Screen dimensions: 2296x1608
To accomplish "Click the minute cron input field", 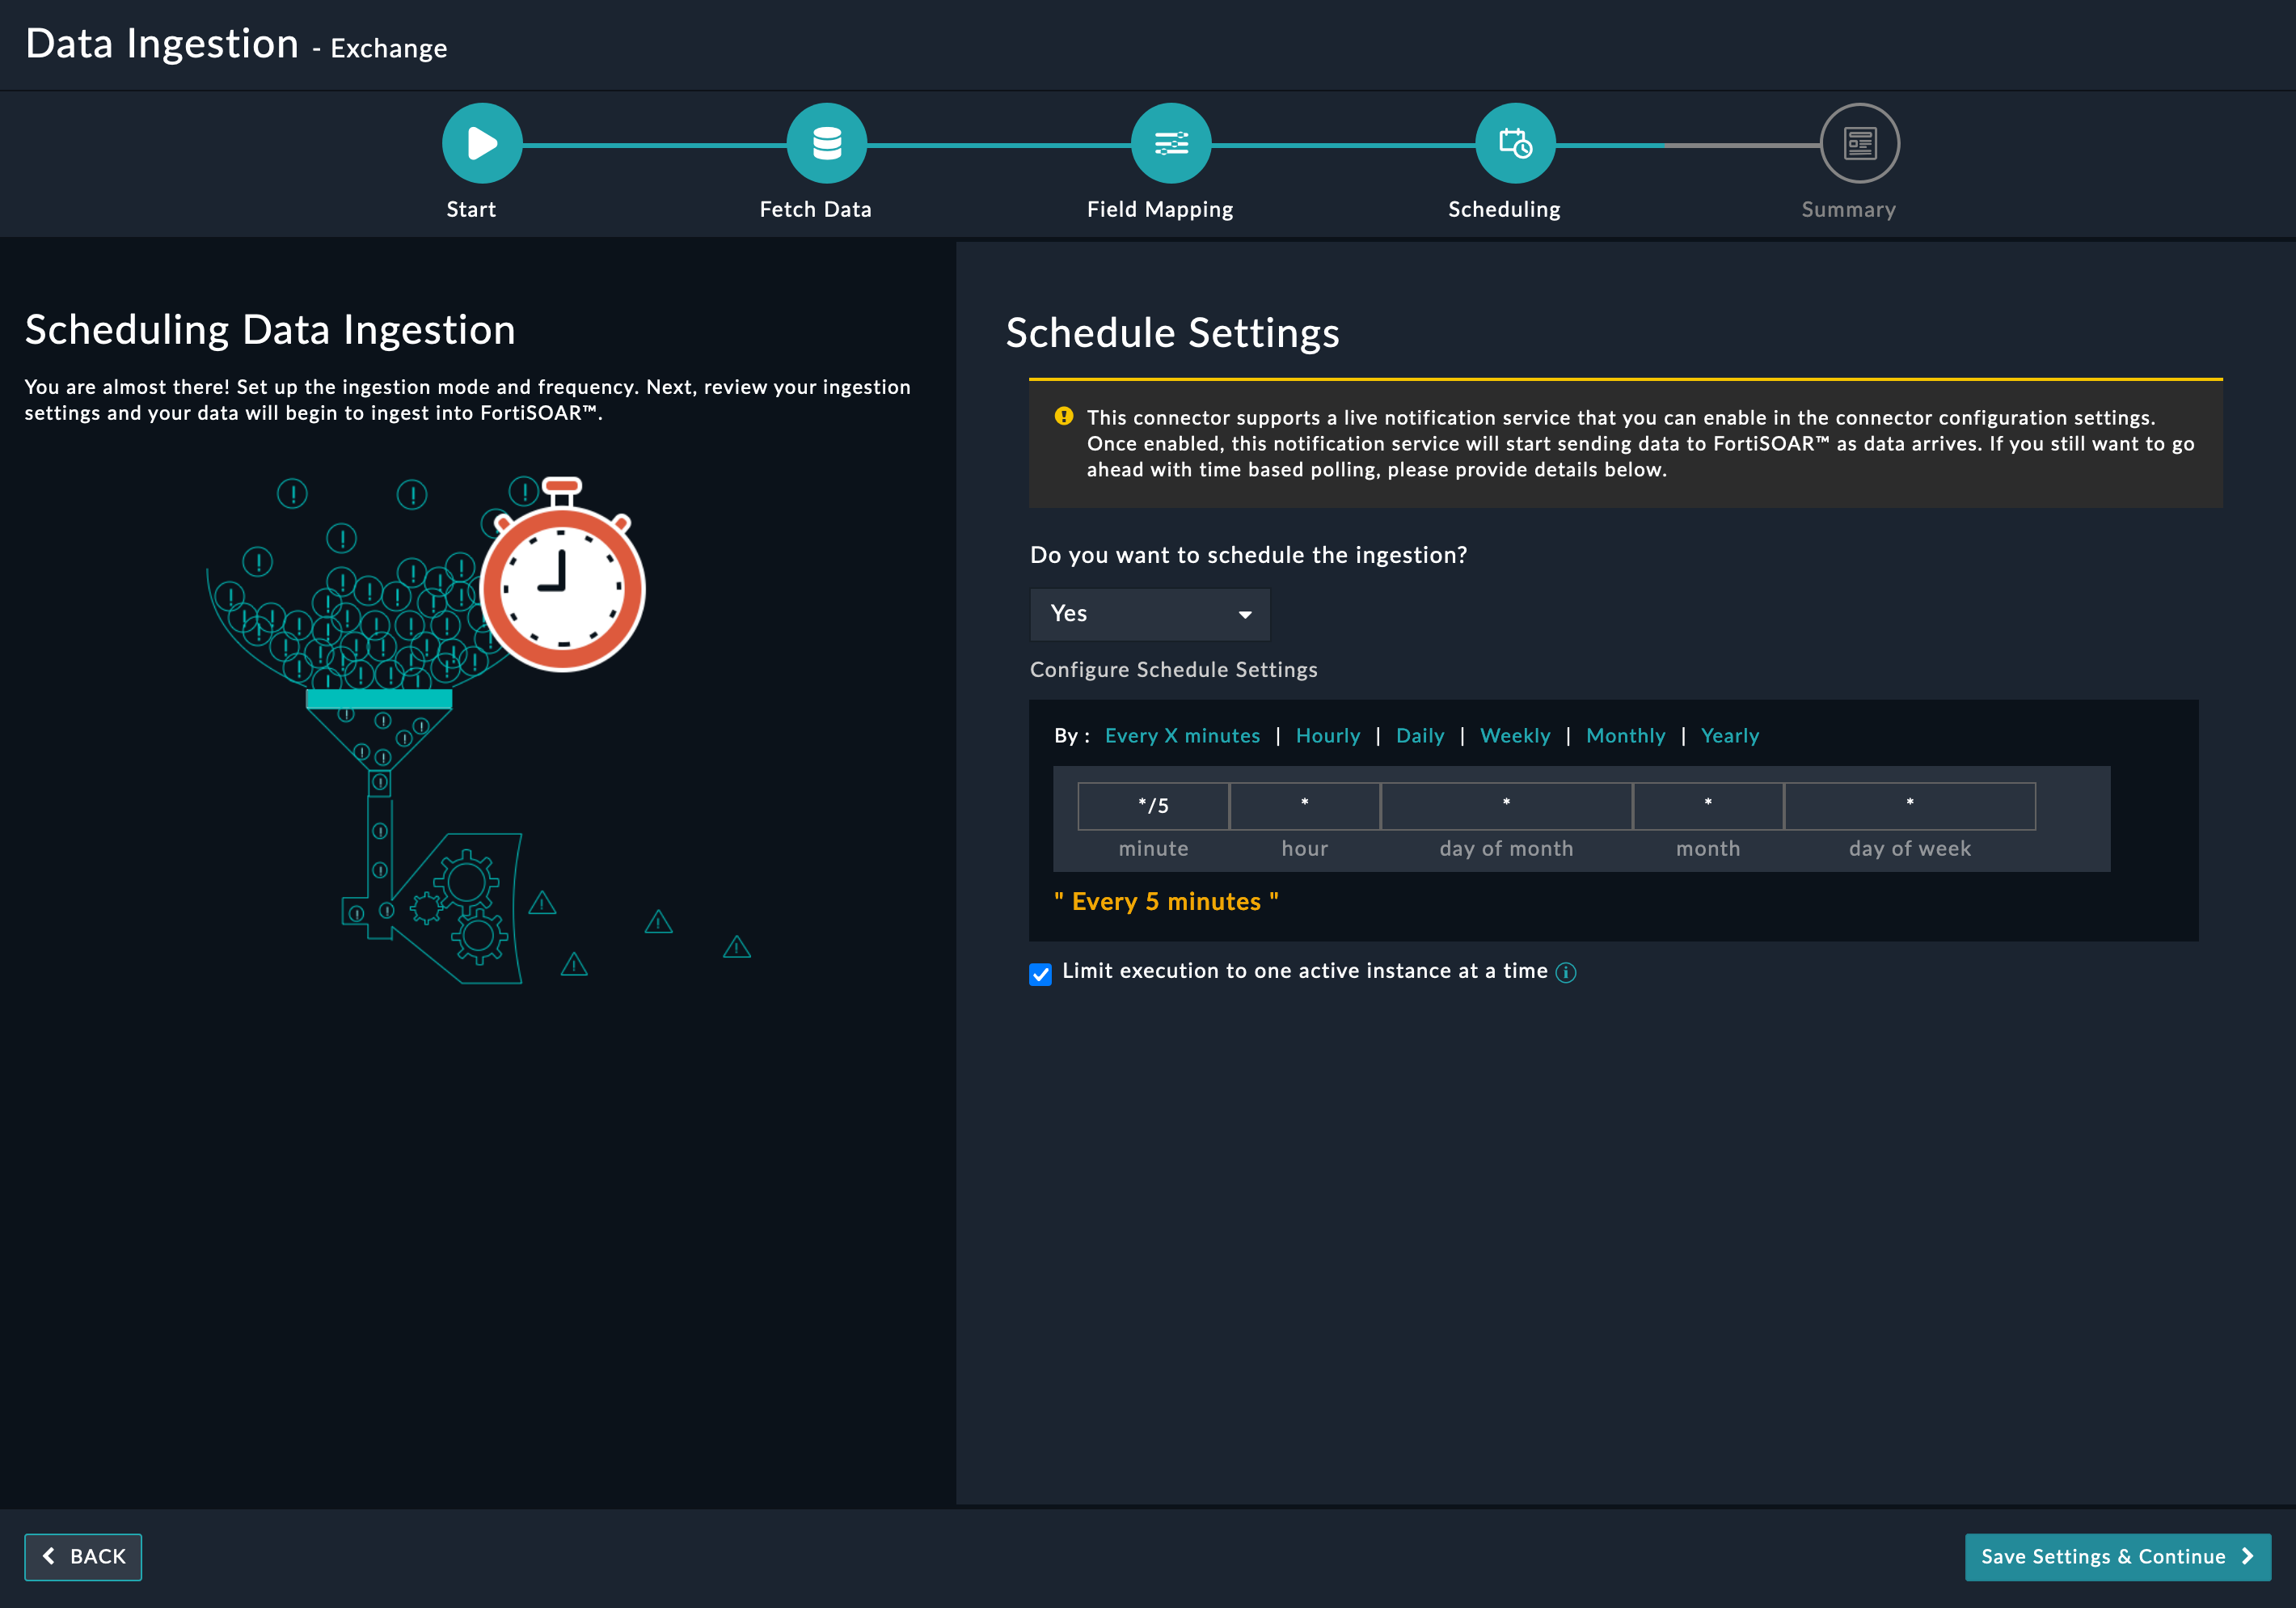I will (x=1153, y=806).
